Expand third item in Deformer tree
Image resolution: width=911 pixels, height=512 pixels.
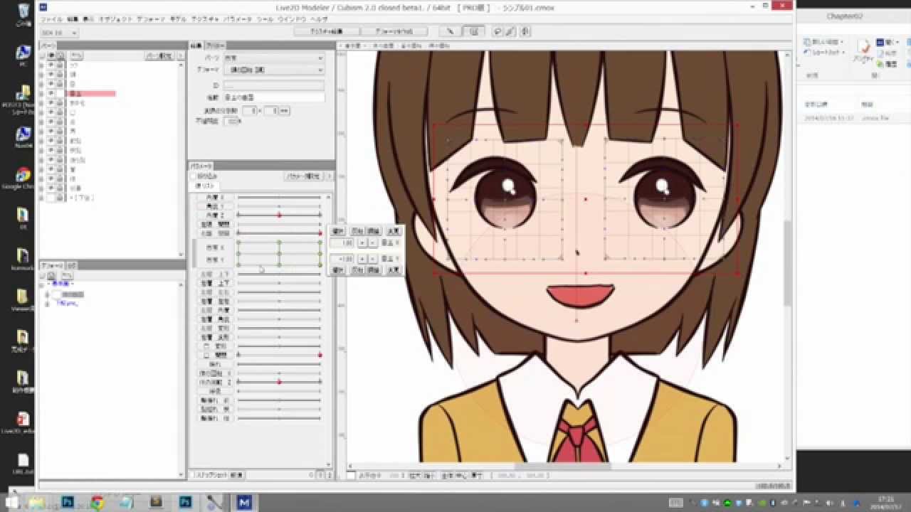tap(48, 303)
